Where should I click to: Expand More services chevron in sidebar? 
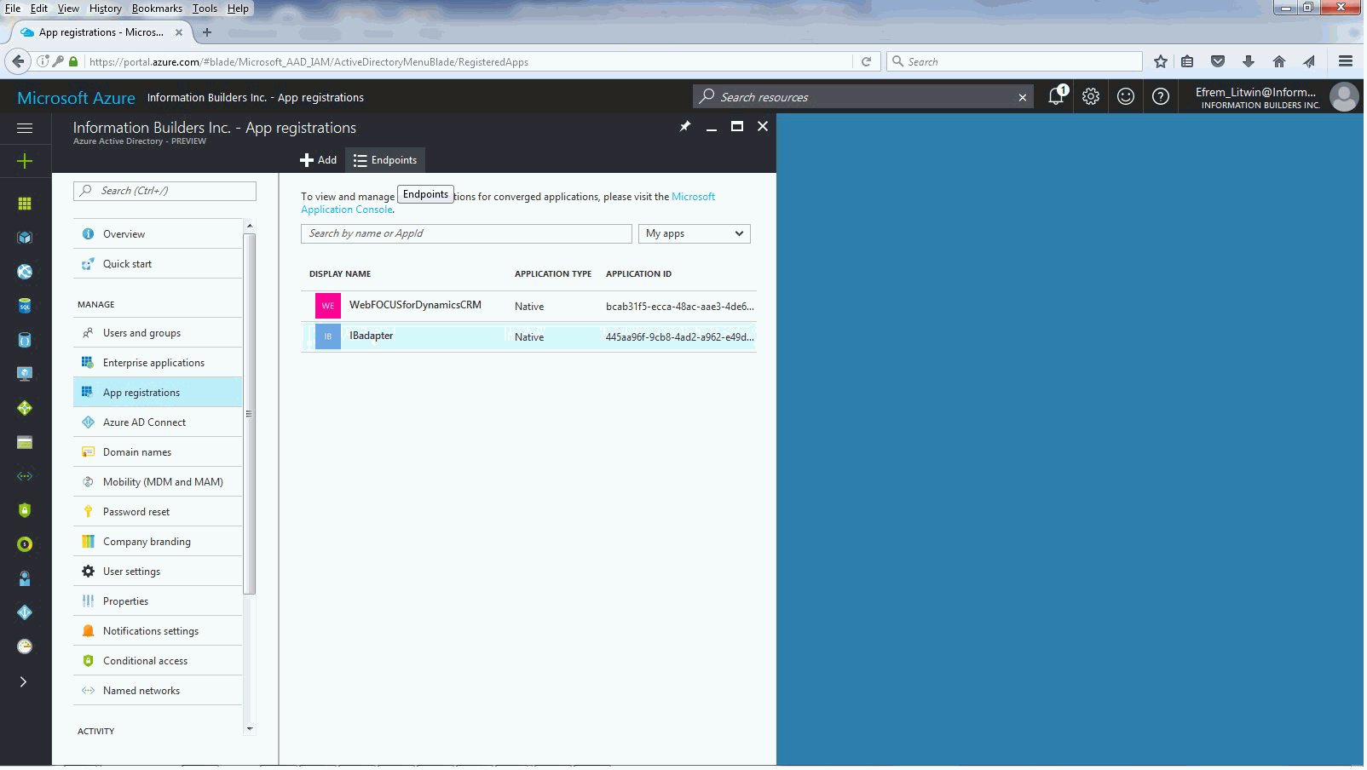[24, 681]
